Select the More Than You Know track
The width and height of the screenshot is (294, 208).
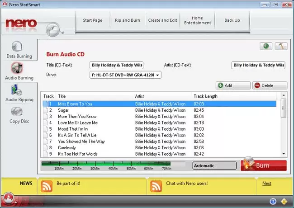pos(159,116)
